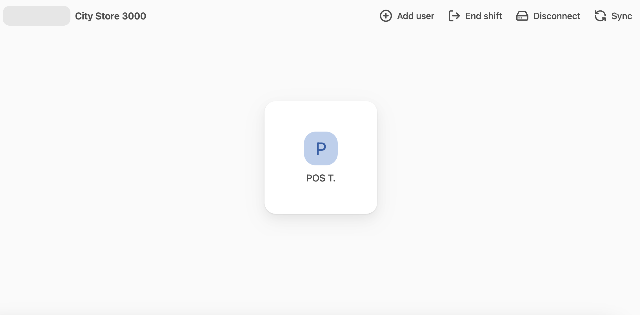Click the rounded logo placeholder beside the store name
The height and width of the screenshot is (315, 640).
(x=36, y=15)
